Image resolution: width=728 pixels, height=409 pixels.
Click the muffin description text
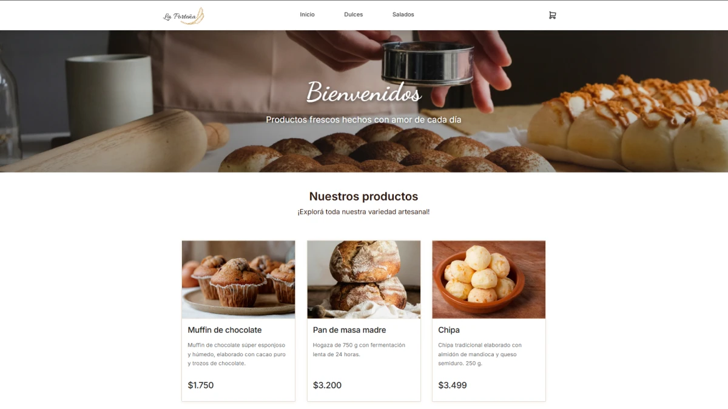coord(237,354)
